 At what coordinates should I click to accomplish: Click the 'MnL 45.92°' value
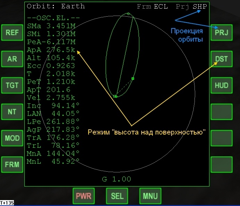point(53,161)
